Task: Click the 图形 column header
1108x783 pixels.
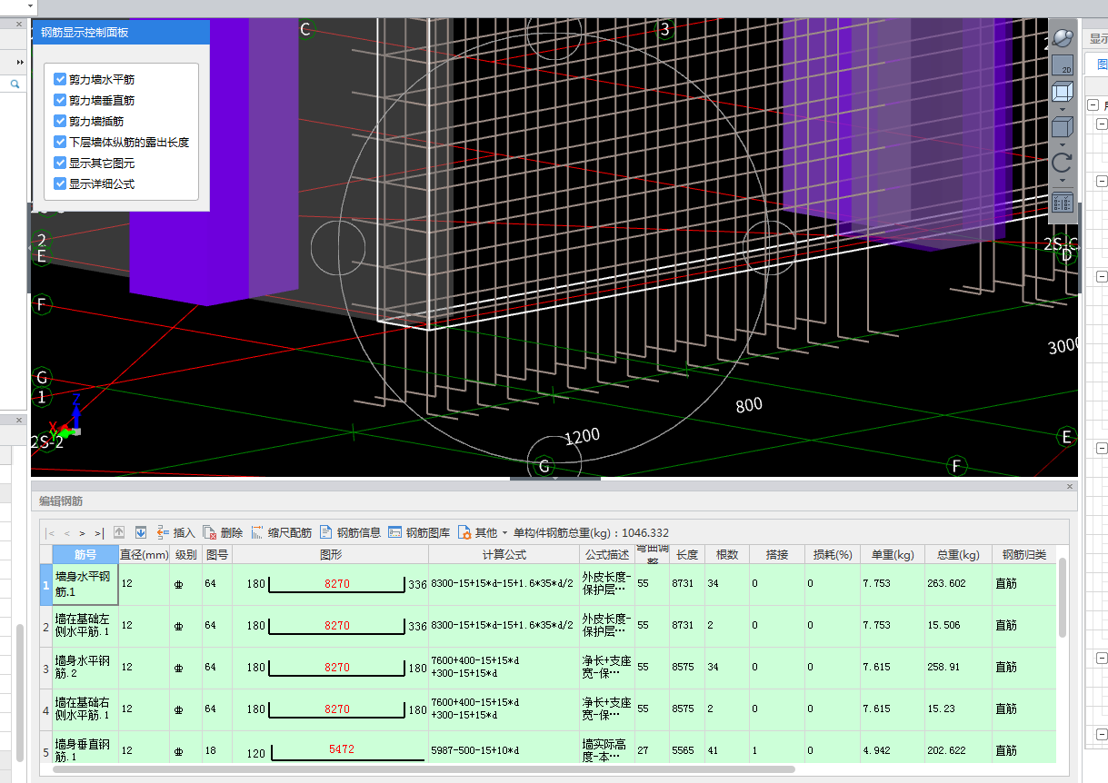Action: [331, 554]
